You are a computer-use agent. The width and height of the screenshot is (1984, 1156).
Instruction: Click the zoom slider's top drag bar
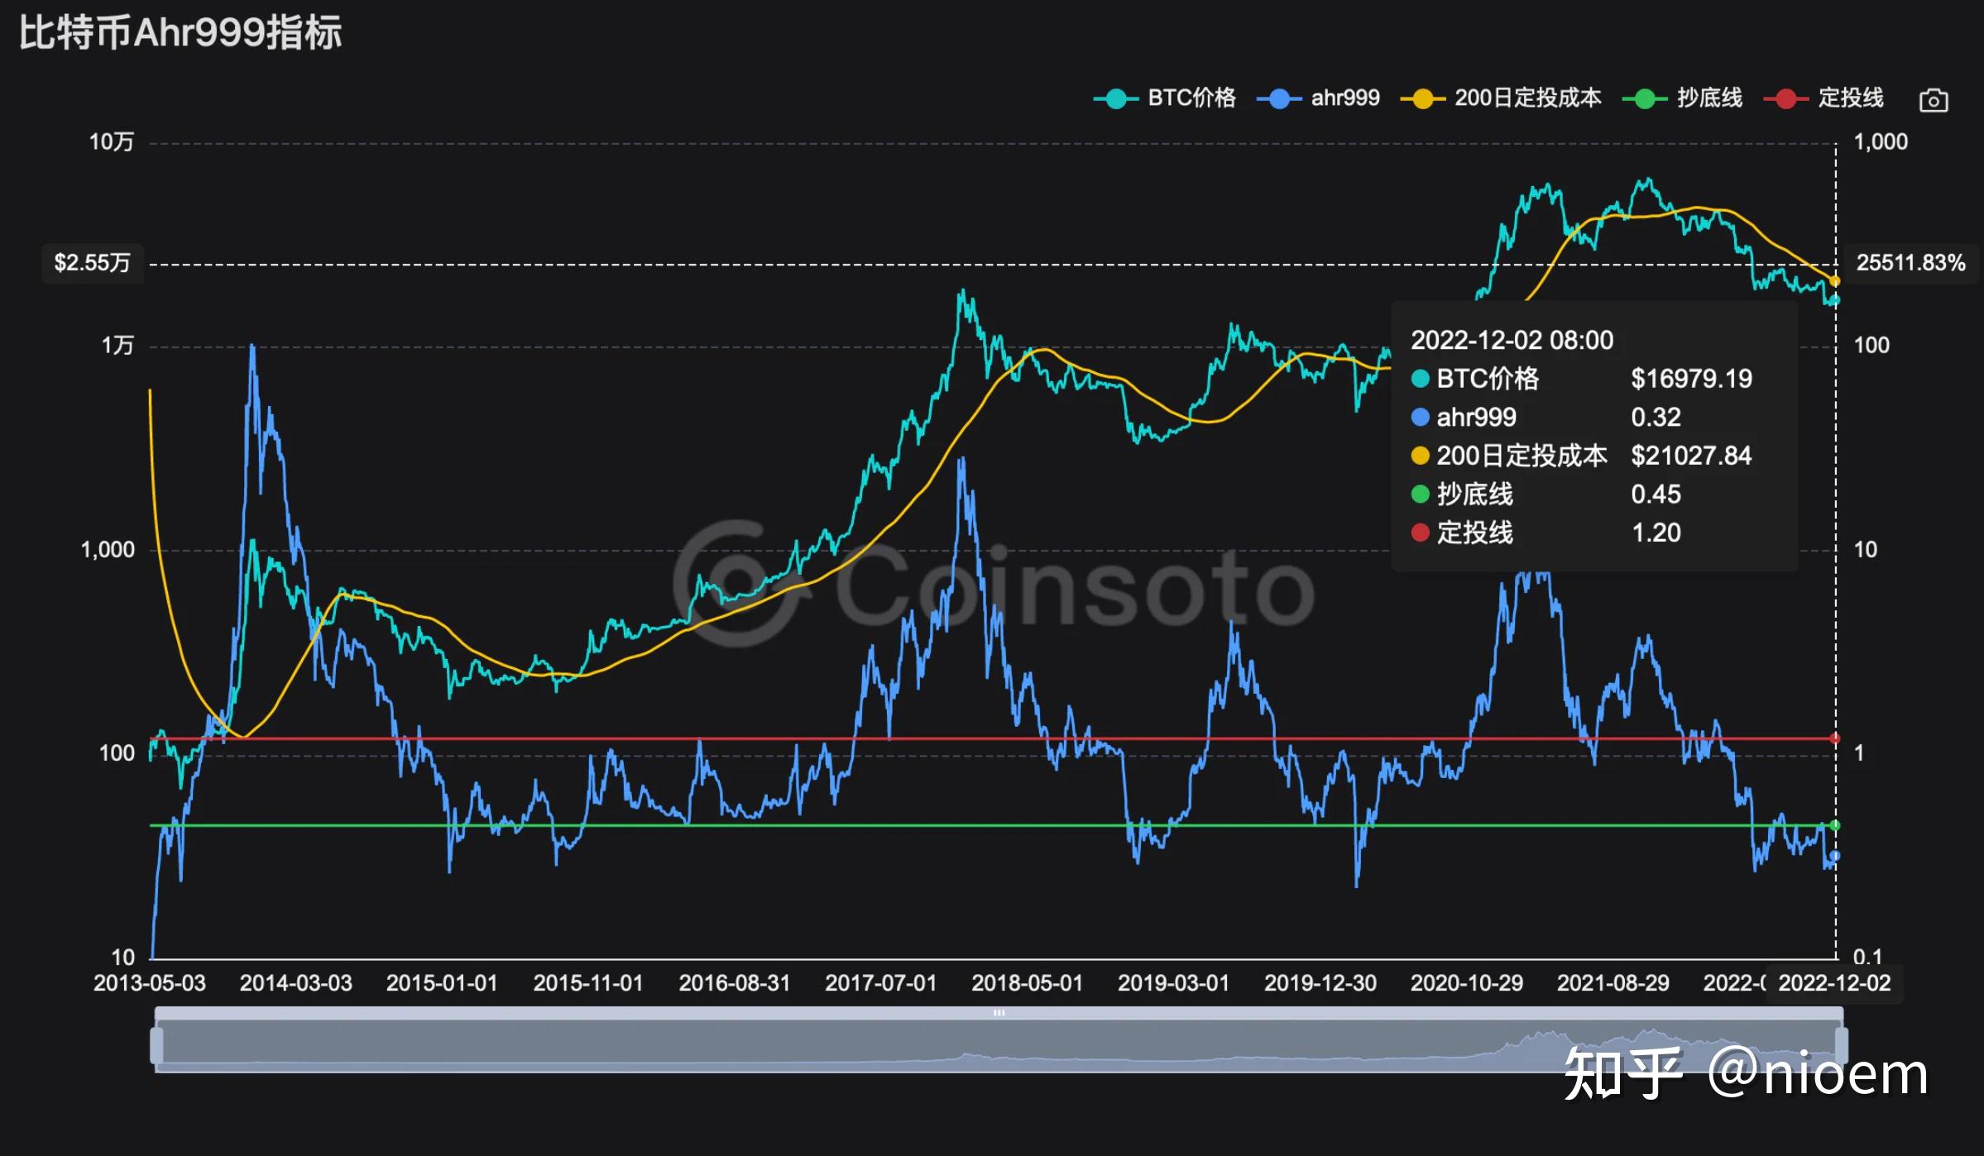[x=999, y=1013]
